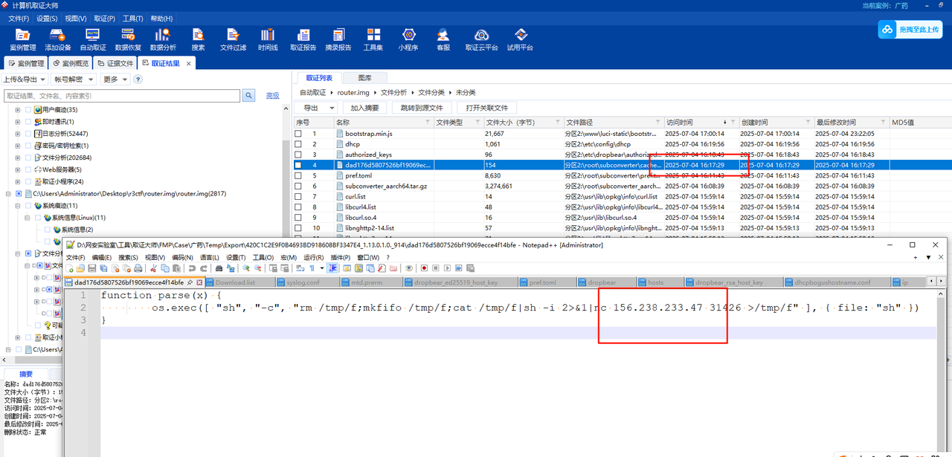Click the 加入摘要 button

[364, 108]
